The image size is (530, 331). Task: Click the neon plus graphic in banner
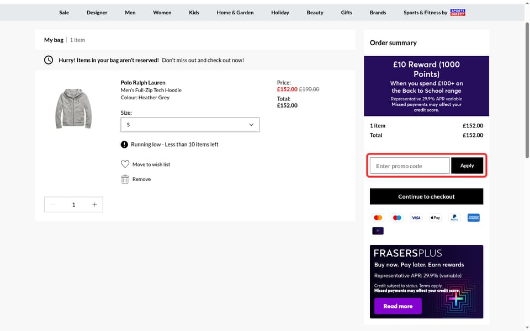(x=455, y=298)
